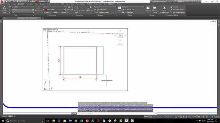Open the Manage ribbon tab
This screenshot has height=123, width=220.
pos(42,4)
